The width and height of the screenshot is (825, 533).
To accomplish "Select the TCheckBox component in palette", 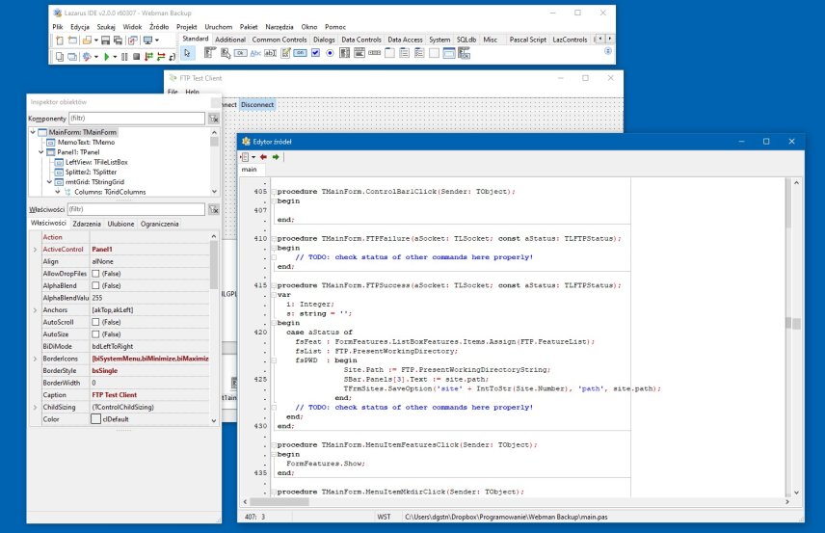I will pos(315,53).
